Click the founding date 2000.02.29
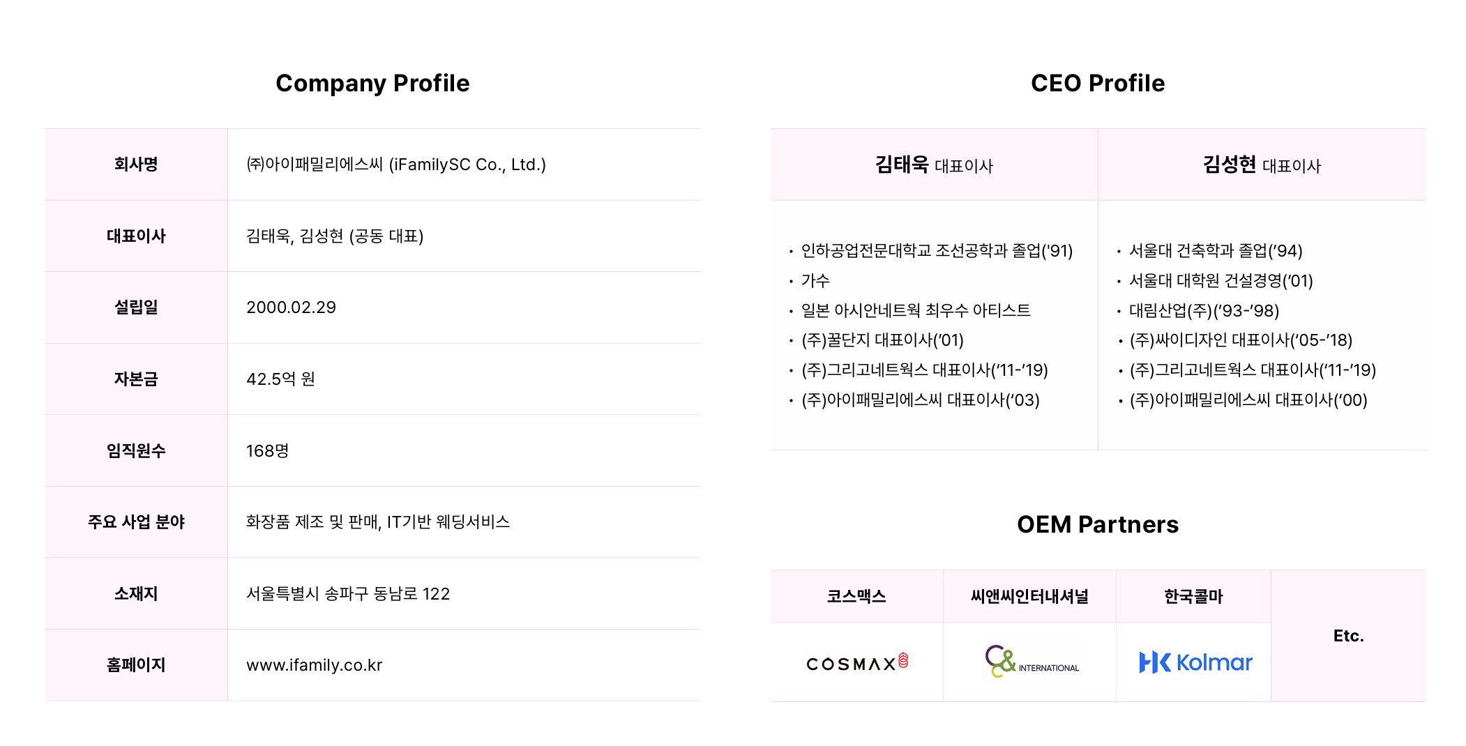 pyautogui.click(x=291, y=307)
